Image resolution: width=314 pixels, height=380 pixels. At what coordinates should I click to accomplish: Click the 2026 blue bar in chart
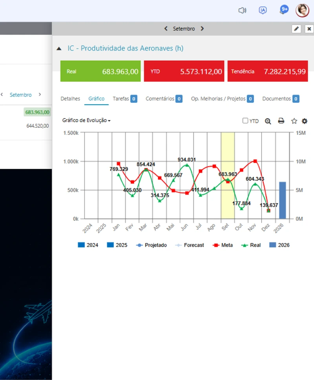283,200
